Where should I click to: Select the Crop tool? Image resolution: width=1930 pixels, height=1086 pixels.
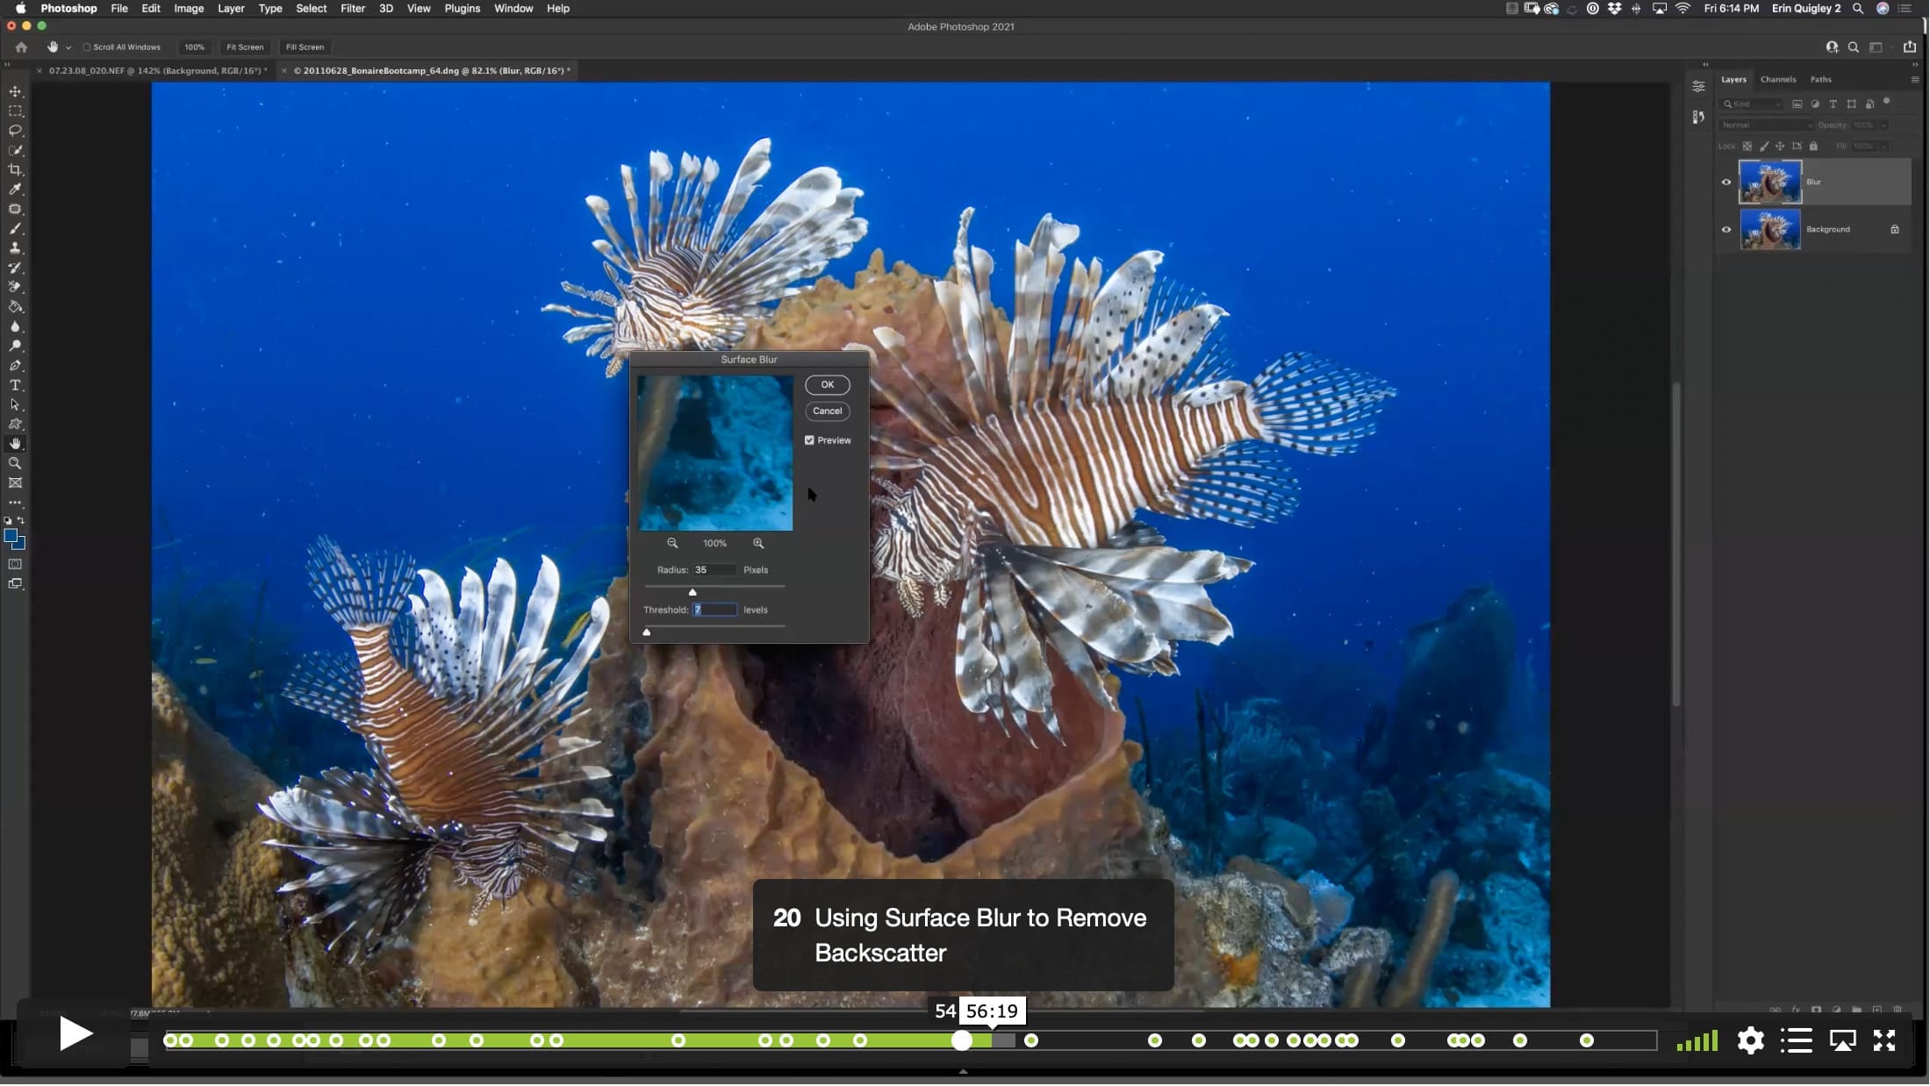(x=15, y=170)
